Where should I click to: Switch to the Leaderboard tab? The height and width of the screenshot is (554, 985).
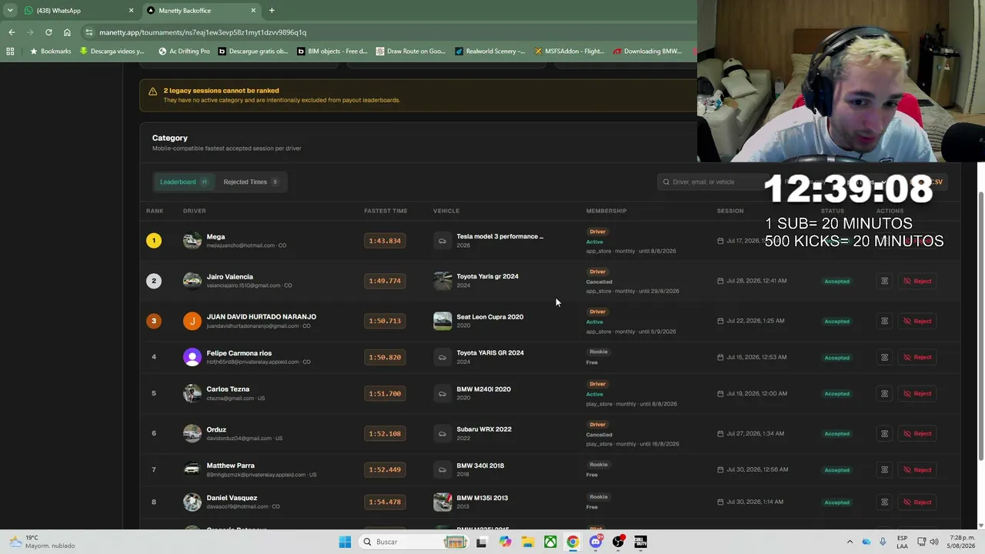point(184,182)
